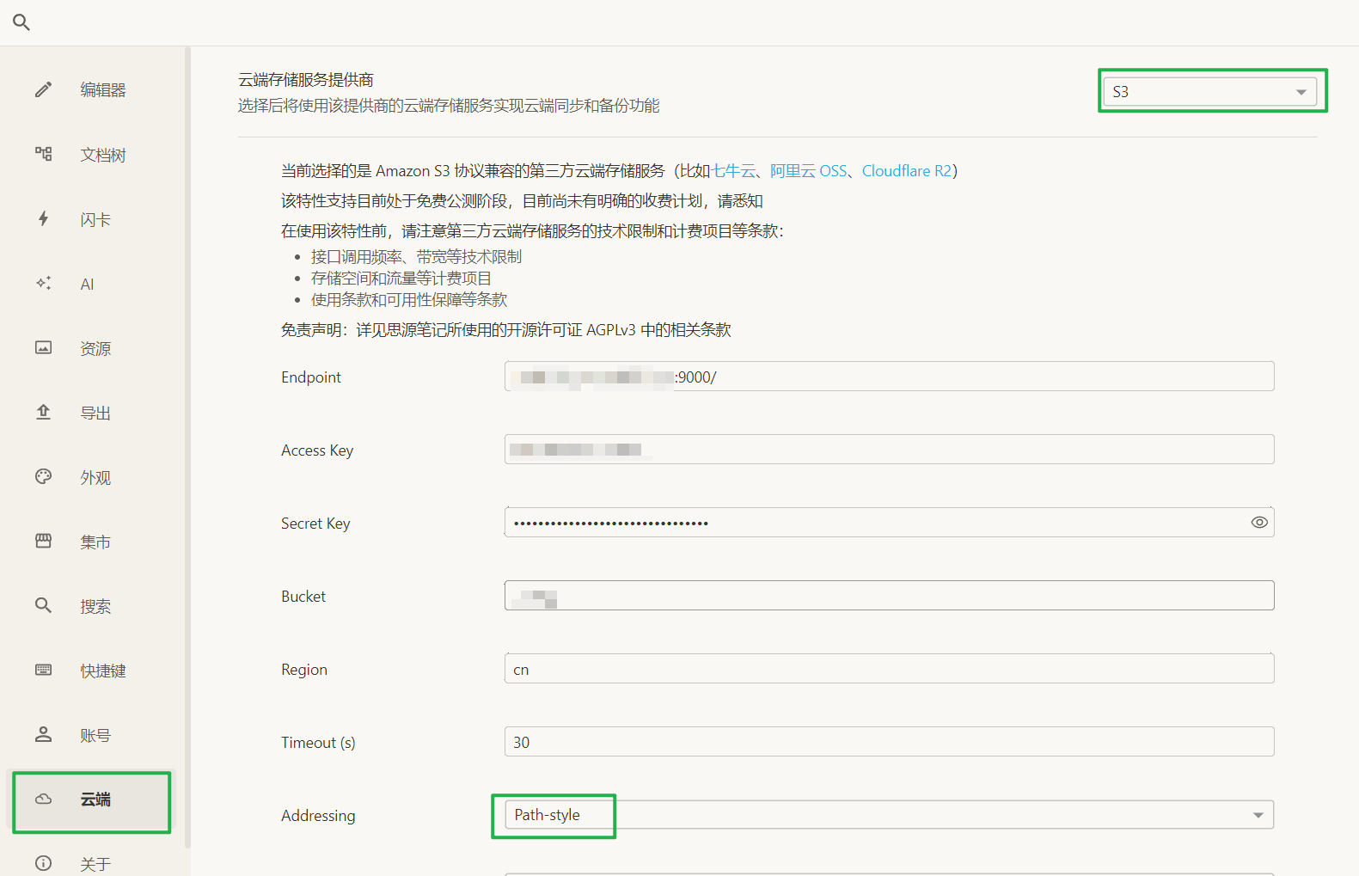This screenshot has width=1359, height=876.
Task: Select the AI settings tab
Action: (x=91, y=283)
